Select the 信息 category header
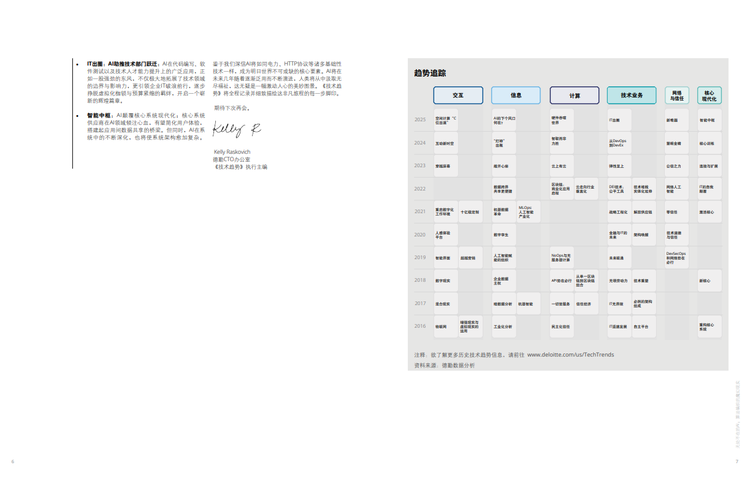The width and height of the screenshot is (750, 484). [516, 96]
